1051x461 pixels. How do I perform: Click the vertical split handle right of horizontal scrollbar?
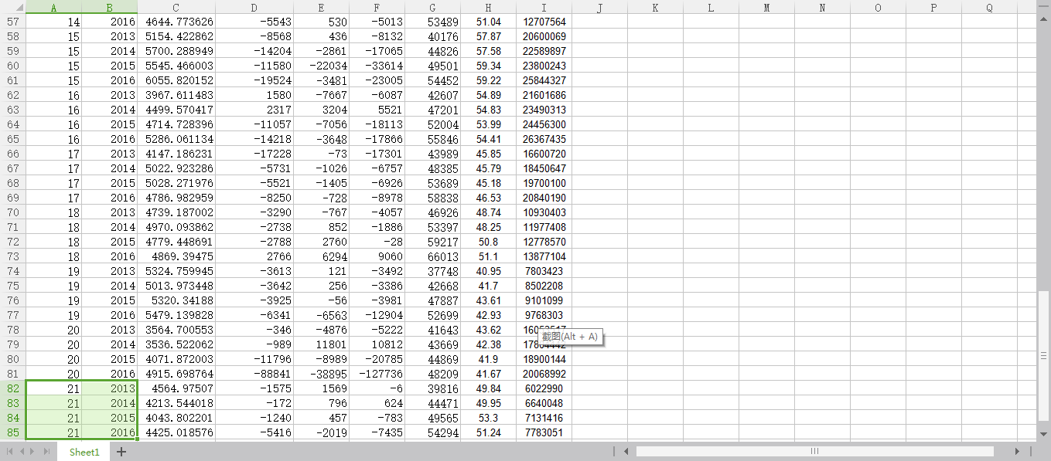click(1030, 451)
